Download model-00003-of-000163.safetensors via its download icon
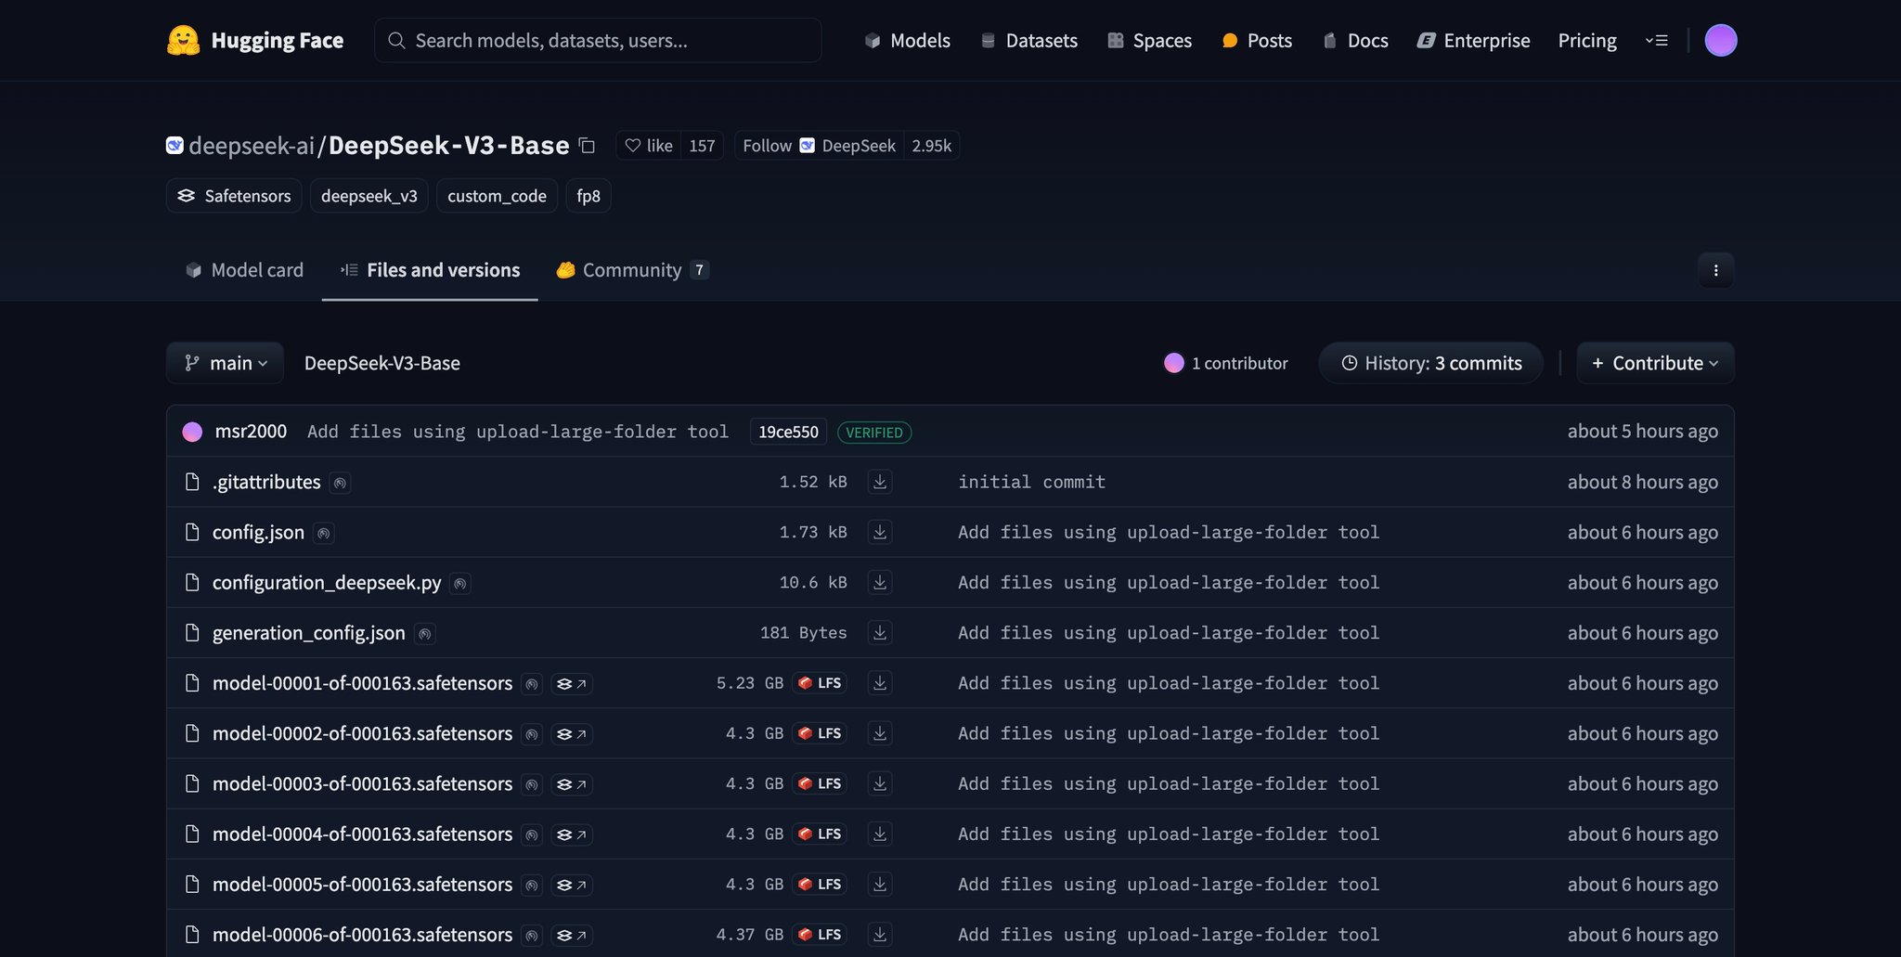Image resolution: width=1901 pixels, height=957 pixels. point(880,783)
